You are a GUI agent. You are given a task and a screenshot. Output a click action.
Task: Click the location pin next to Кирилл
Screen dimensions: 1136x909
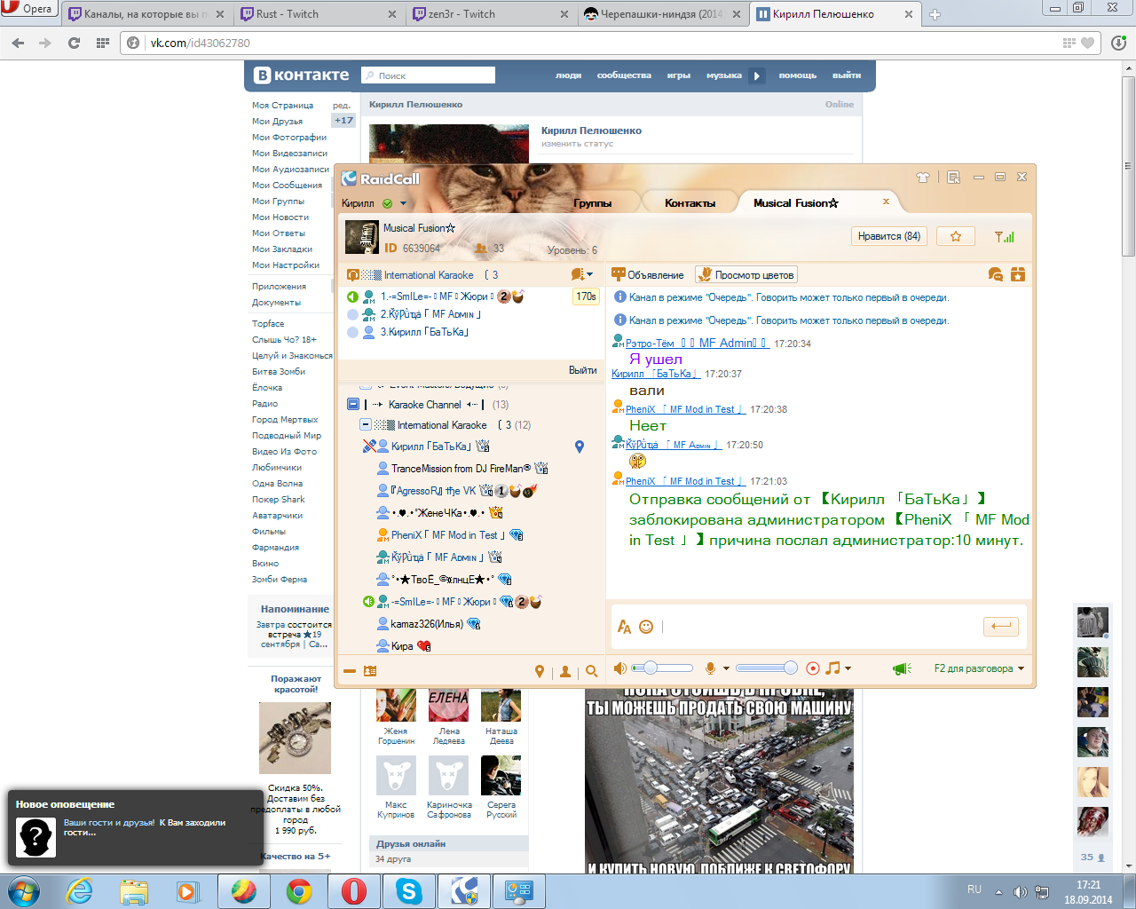[580, 447]
